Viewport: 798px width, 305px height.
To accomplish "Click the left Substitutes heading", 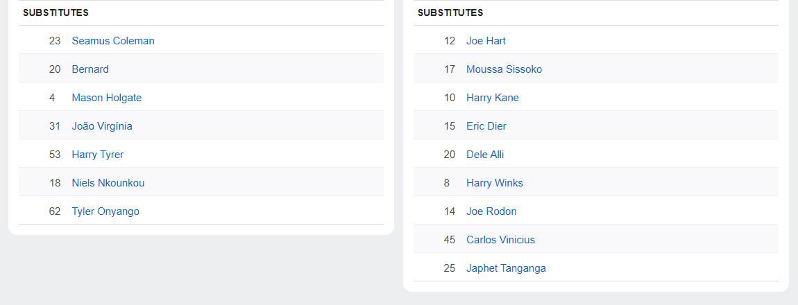I will click(x=56, y=12).
